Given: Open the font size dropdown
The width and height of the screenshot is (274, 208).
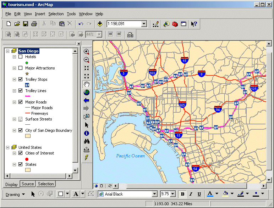Looking at the screenshot, I should pyautogui.click(x=172, y=194).
